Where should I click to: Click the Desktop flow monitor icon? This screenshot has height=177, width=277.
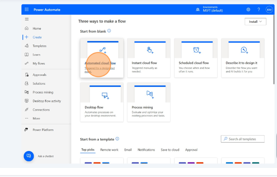point(105,96)
